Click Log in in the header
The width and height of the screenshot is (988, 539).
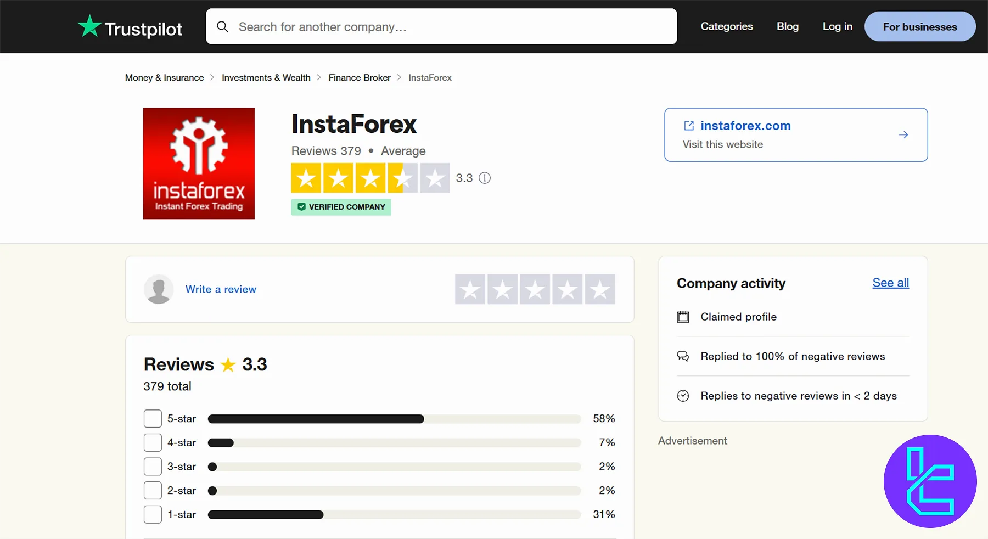(x=837, y=26)
